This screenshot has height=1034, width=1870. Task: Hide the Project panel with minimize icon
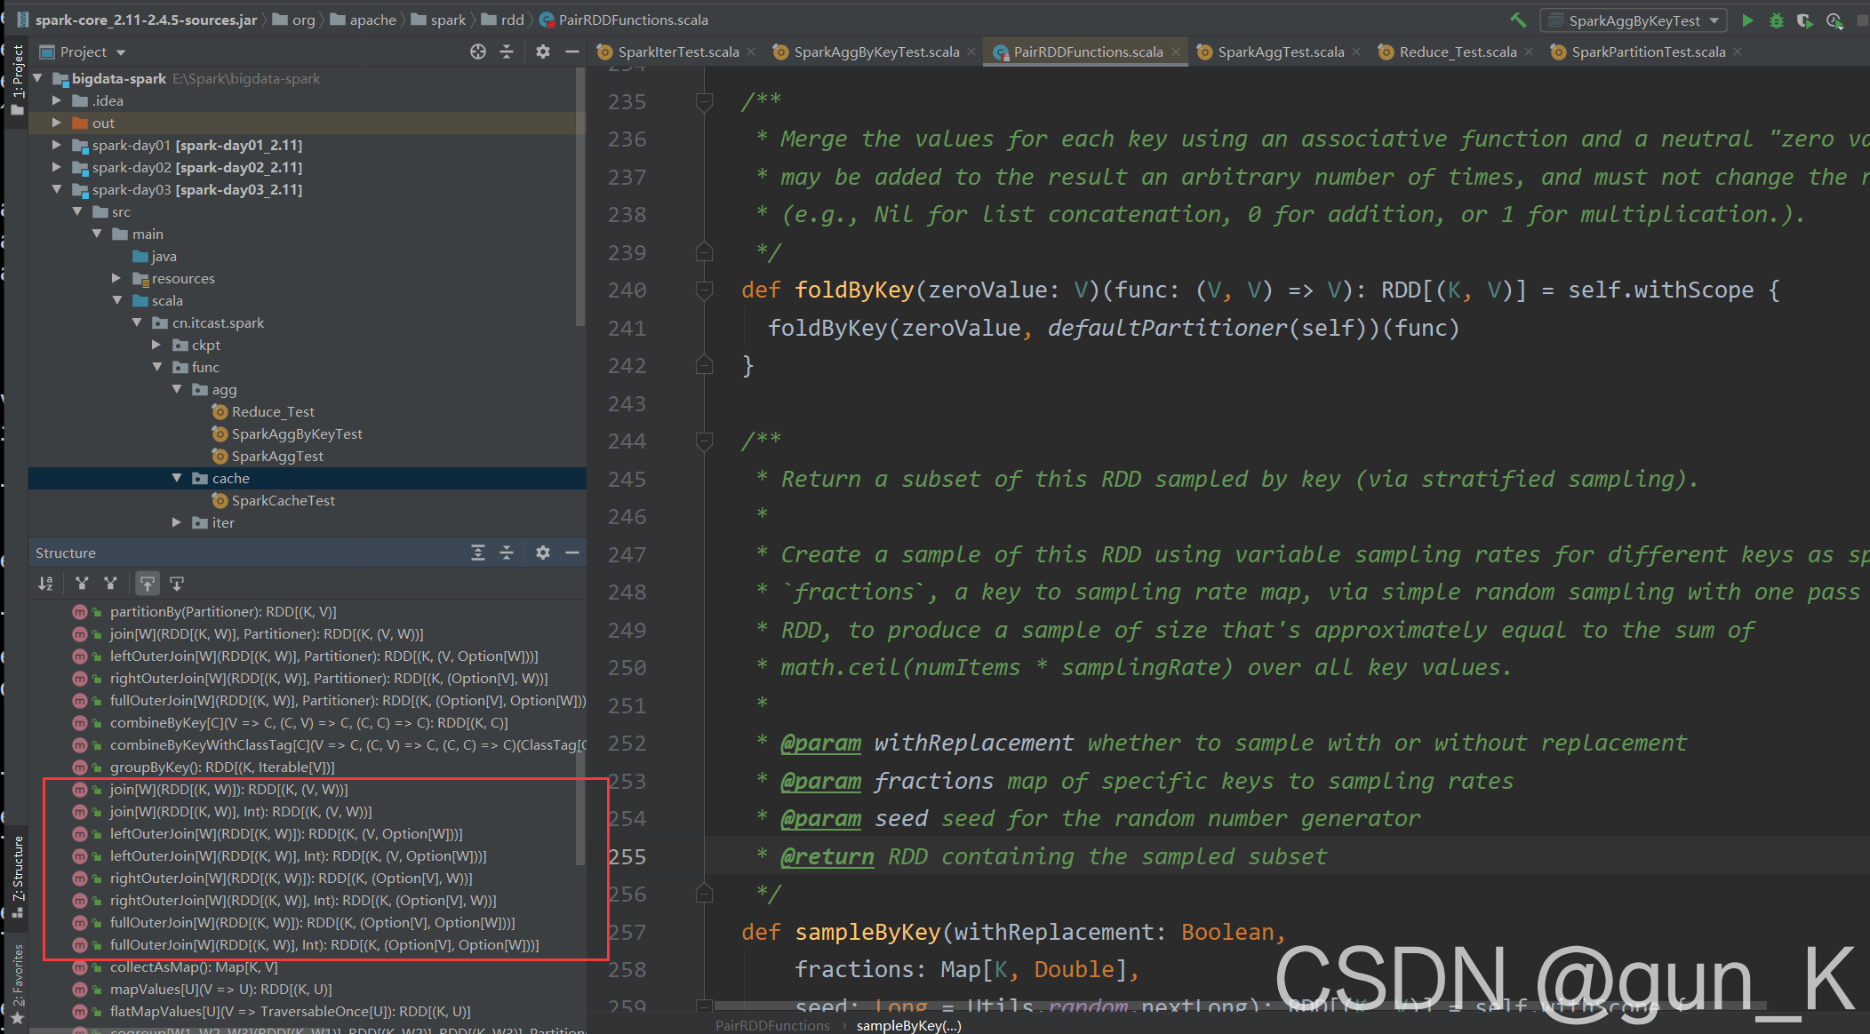point(572,52)
